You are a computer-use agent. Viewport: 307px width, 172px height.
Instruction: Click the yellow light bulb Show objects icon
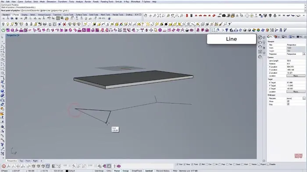point(7,24)
